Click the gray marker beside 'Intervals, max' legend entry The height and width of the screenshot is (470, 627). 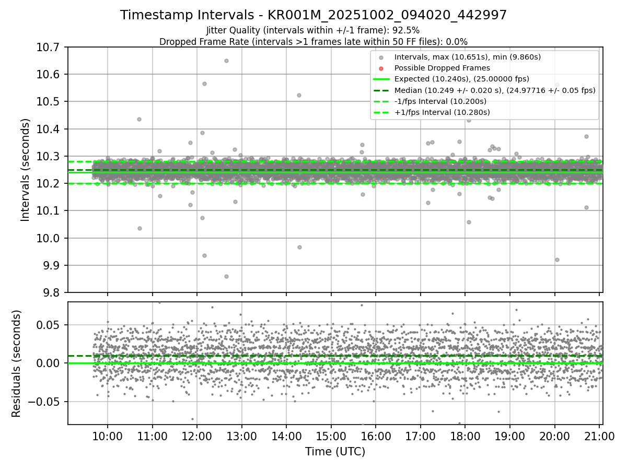(x=381, y=57)
